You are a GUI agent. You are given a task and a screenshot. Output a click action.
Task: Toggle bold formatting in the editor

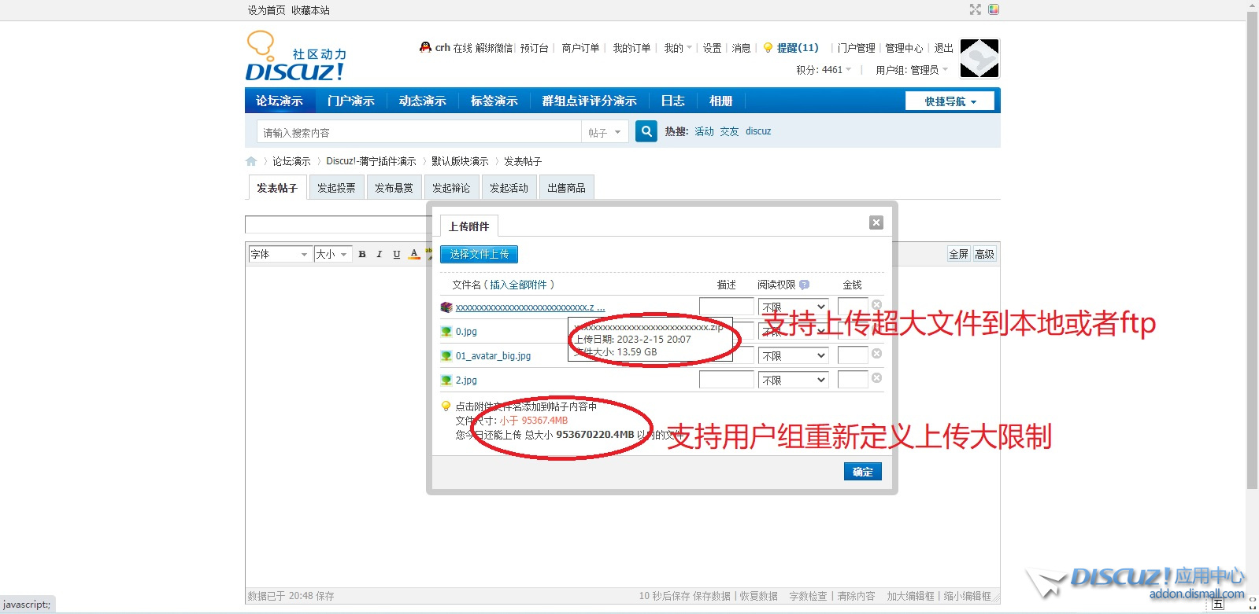362,254
